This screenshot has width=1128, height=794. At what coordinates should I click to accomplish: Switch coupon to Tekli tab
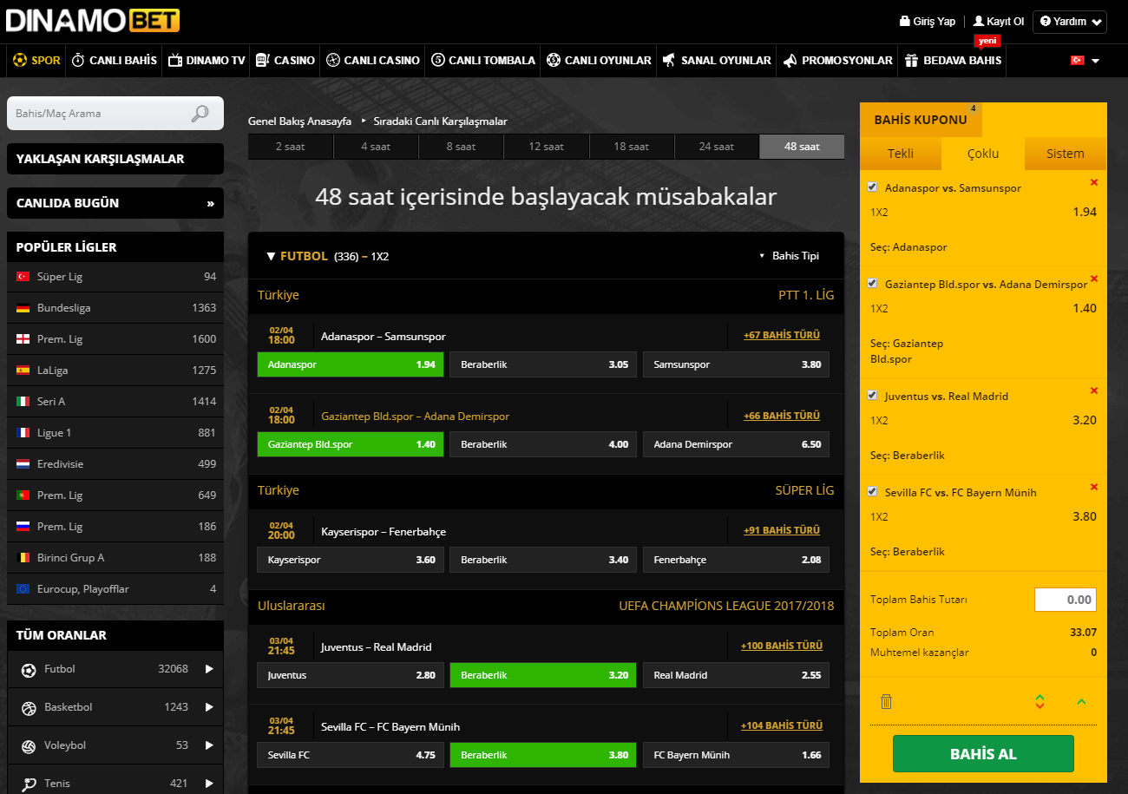pyautogui.click(x=901, y=154)
